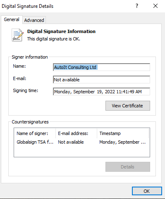Click the Digital Signature Information heading
The height and width of the screenshot is (199, 165).
tap(61, 31)
